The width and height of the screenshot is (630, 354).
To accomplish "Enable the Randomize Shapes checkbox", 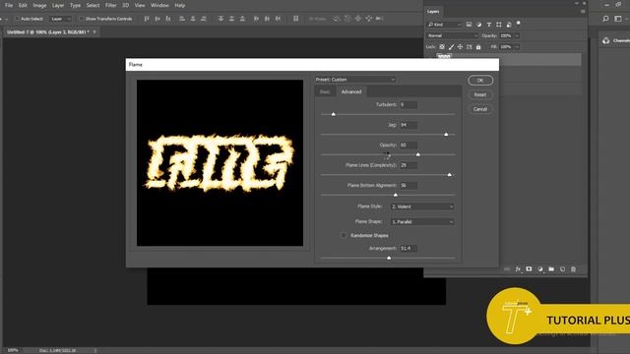I will [344, 236].
